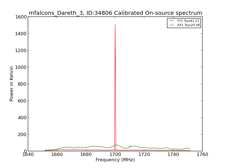The height and width of the screenshot is (168, 225).
Task: Click the 1720 x-axis tick label
Action: [x=144, y=155]
